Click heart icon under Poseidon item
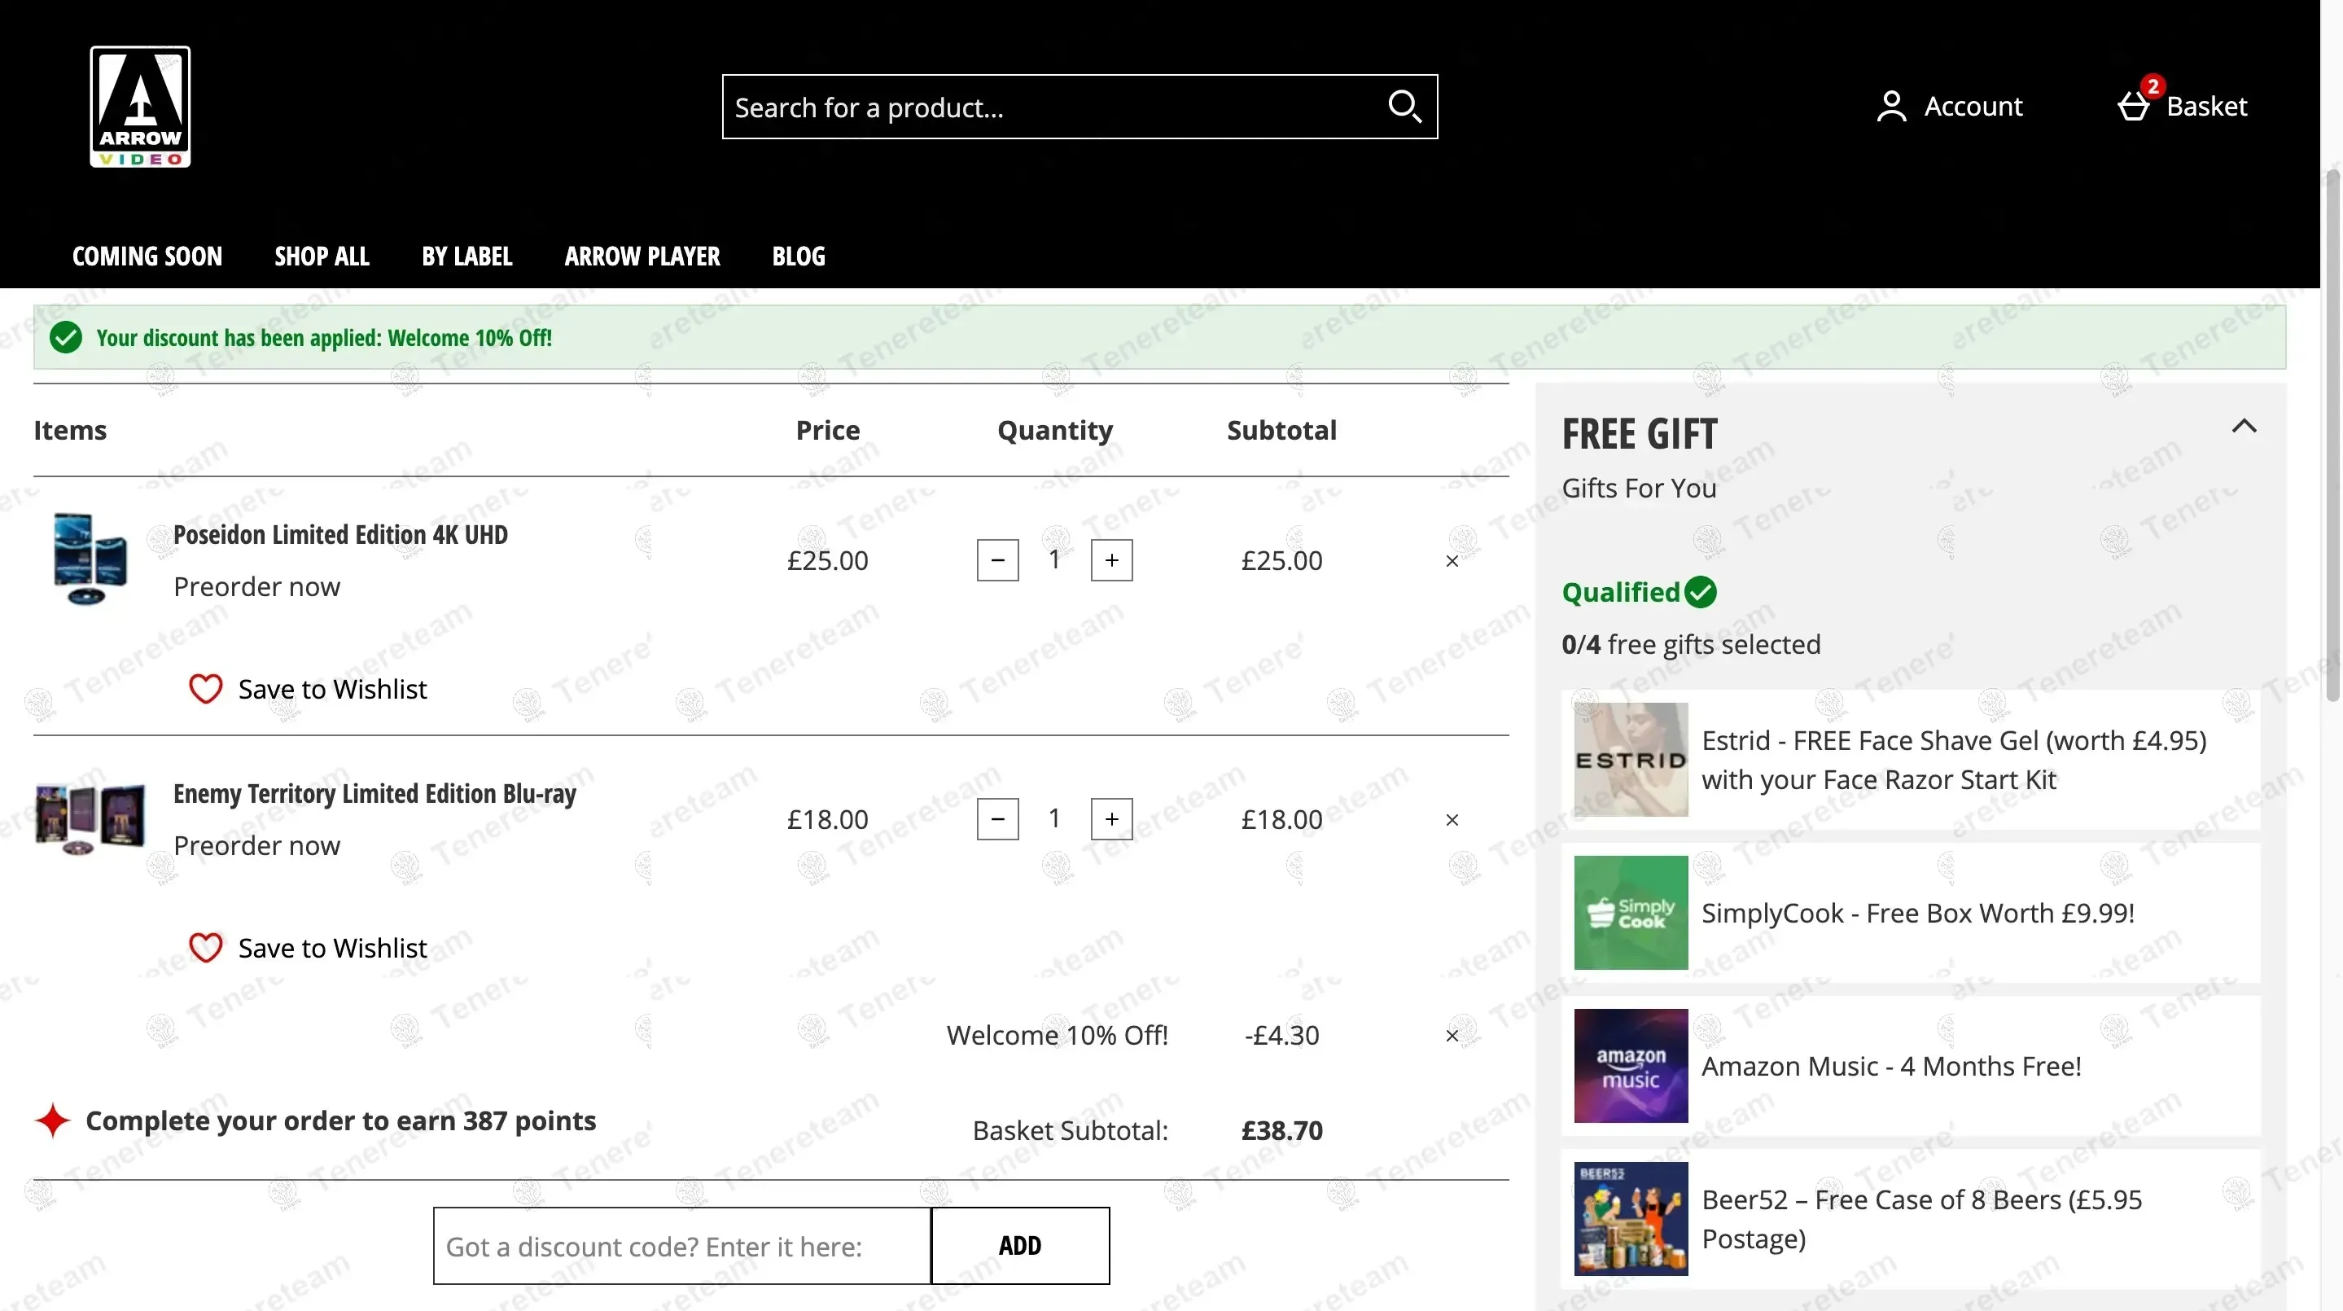This screenshot has height=1311, width=2343. click(x=205, y=689)
